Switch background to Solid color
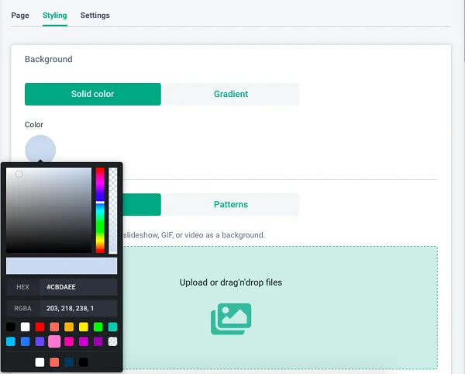465x374 pixels. pyautogui.click(x=93, y=94)
